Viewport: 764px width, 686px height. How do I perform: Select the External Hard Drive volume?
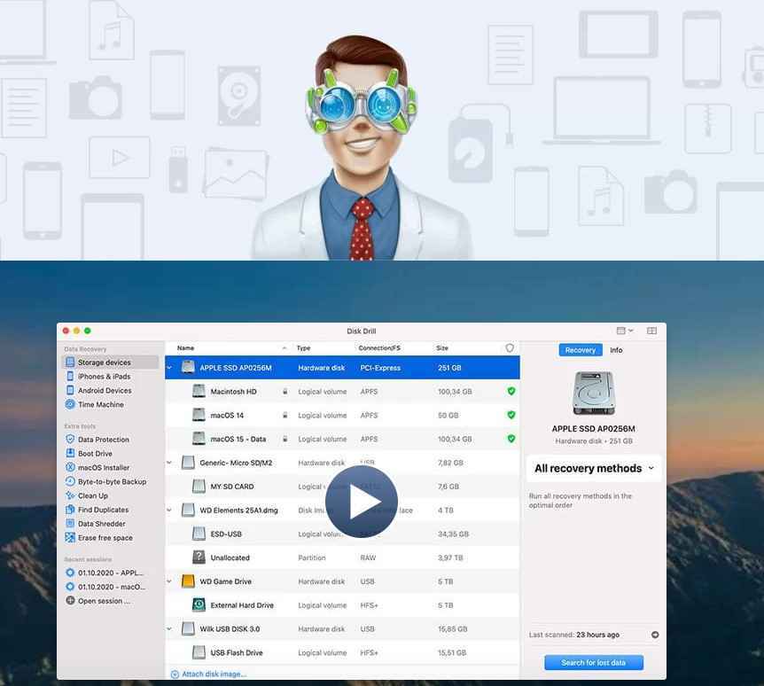(x=342, y=605)
